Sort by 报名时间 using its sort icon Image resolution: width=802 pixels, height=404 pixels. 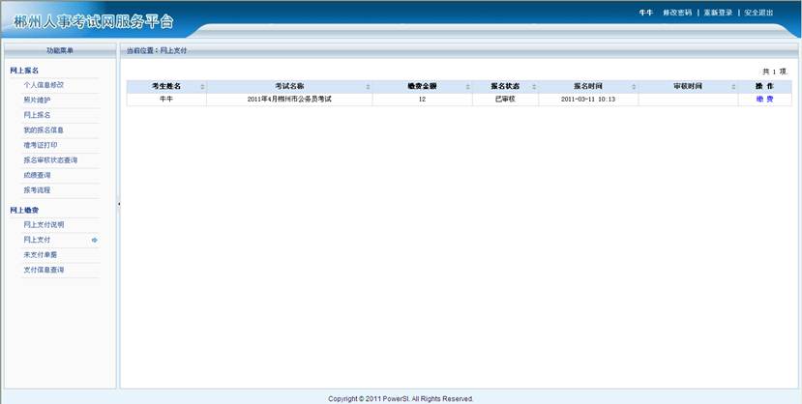coord(633,87)
